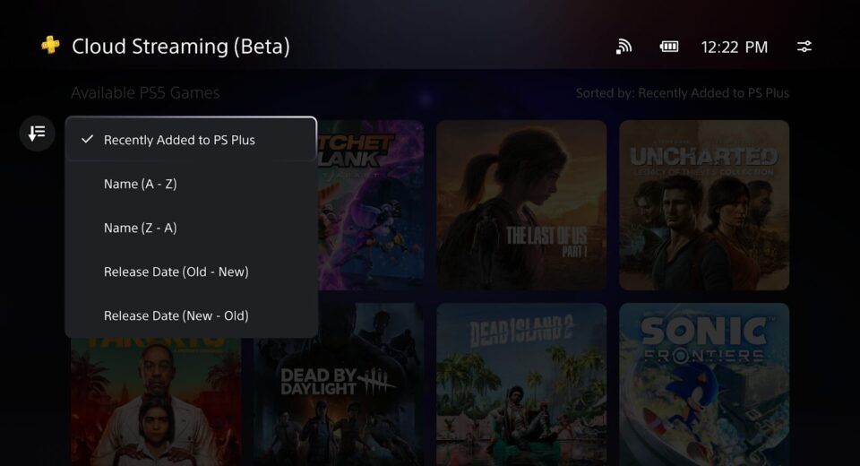Click the 12:22 PM clock

tap(734, 47)
